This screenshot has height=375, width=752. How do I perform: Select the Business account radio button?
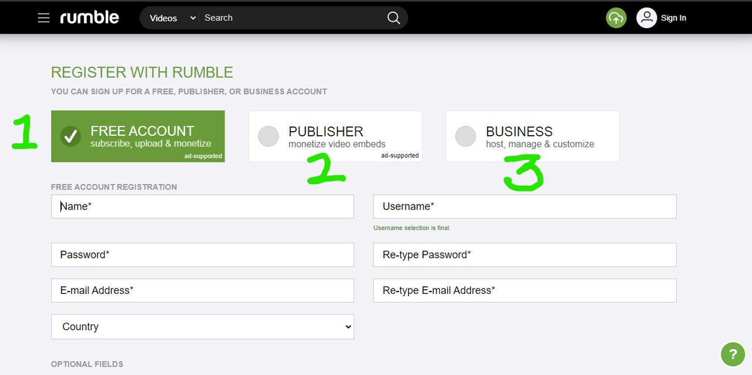point(466,136)
